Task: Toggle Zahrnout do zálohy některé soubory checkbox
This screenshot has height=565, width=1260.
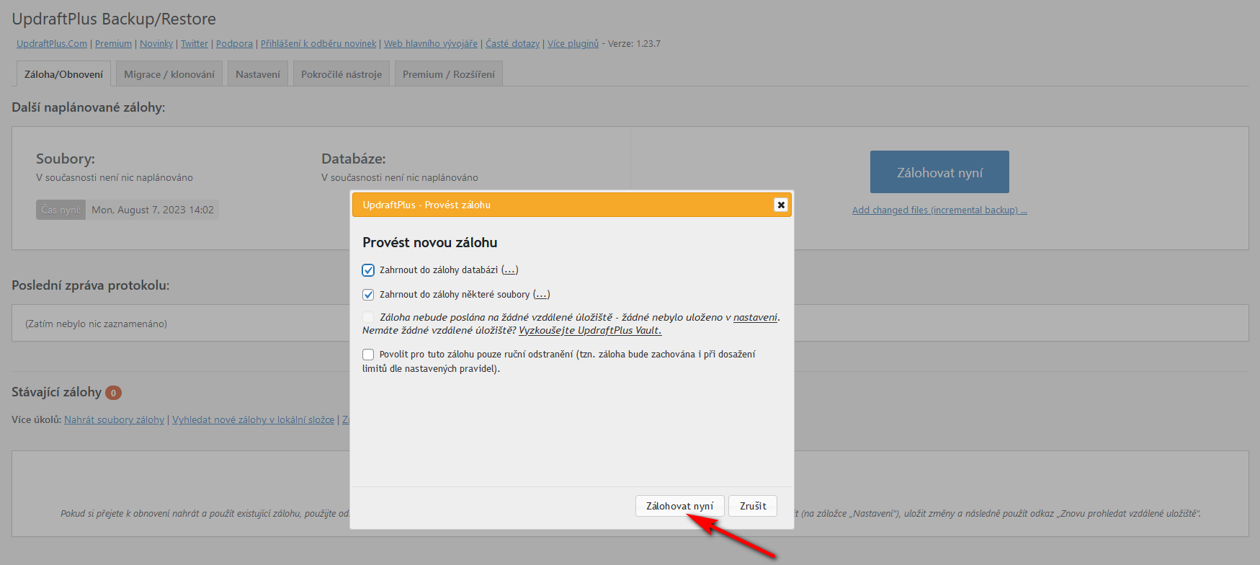Action: (368, 295)
